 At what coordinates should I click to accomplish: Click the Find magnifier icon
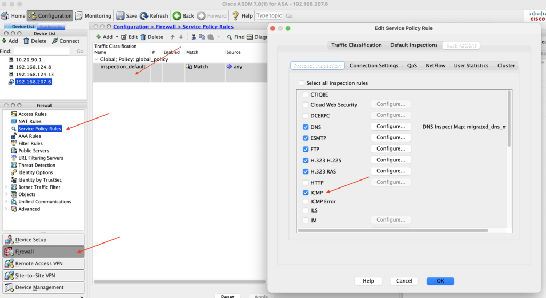(x=229, y=37)
